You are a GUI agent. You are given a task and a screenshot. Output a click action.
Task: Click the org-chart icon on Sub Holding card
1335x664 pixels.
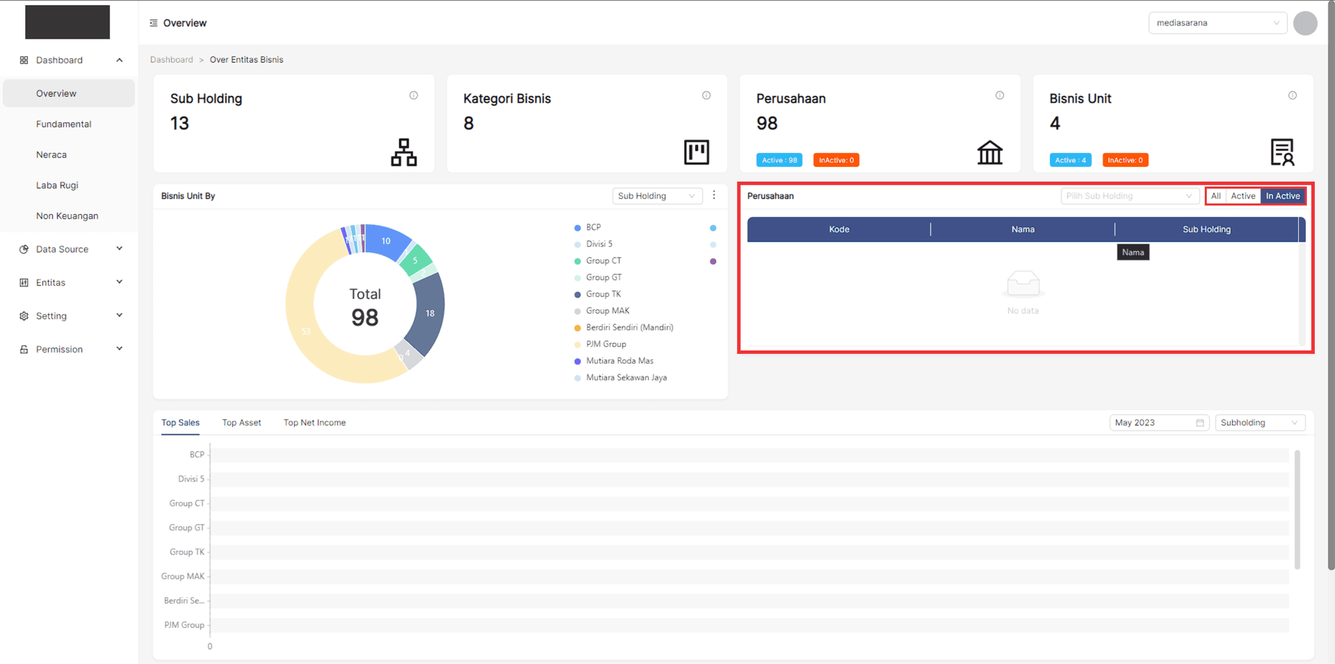tap(403, 152)
